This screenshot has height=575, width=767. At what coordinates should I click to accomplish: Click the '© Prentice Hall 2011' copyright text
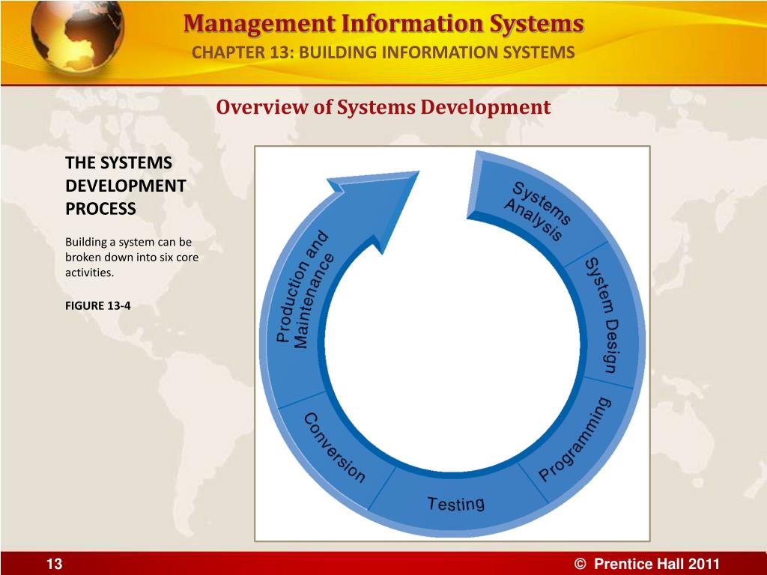coord(646,564)
